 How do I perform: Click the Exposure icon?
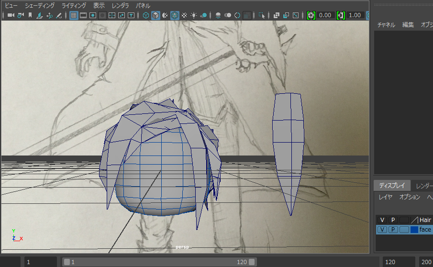coord(311,15)
